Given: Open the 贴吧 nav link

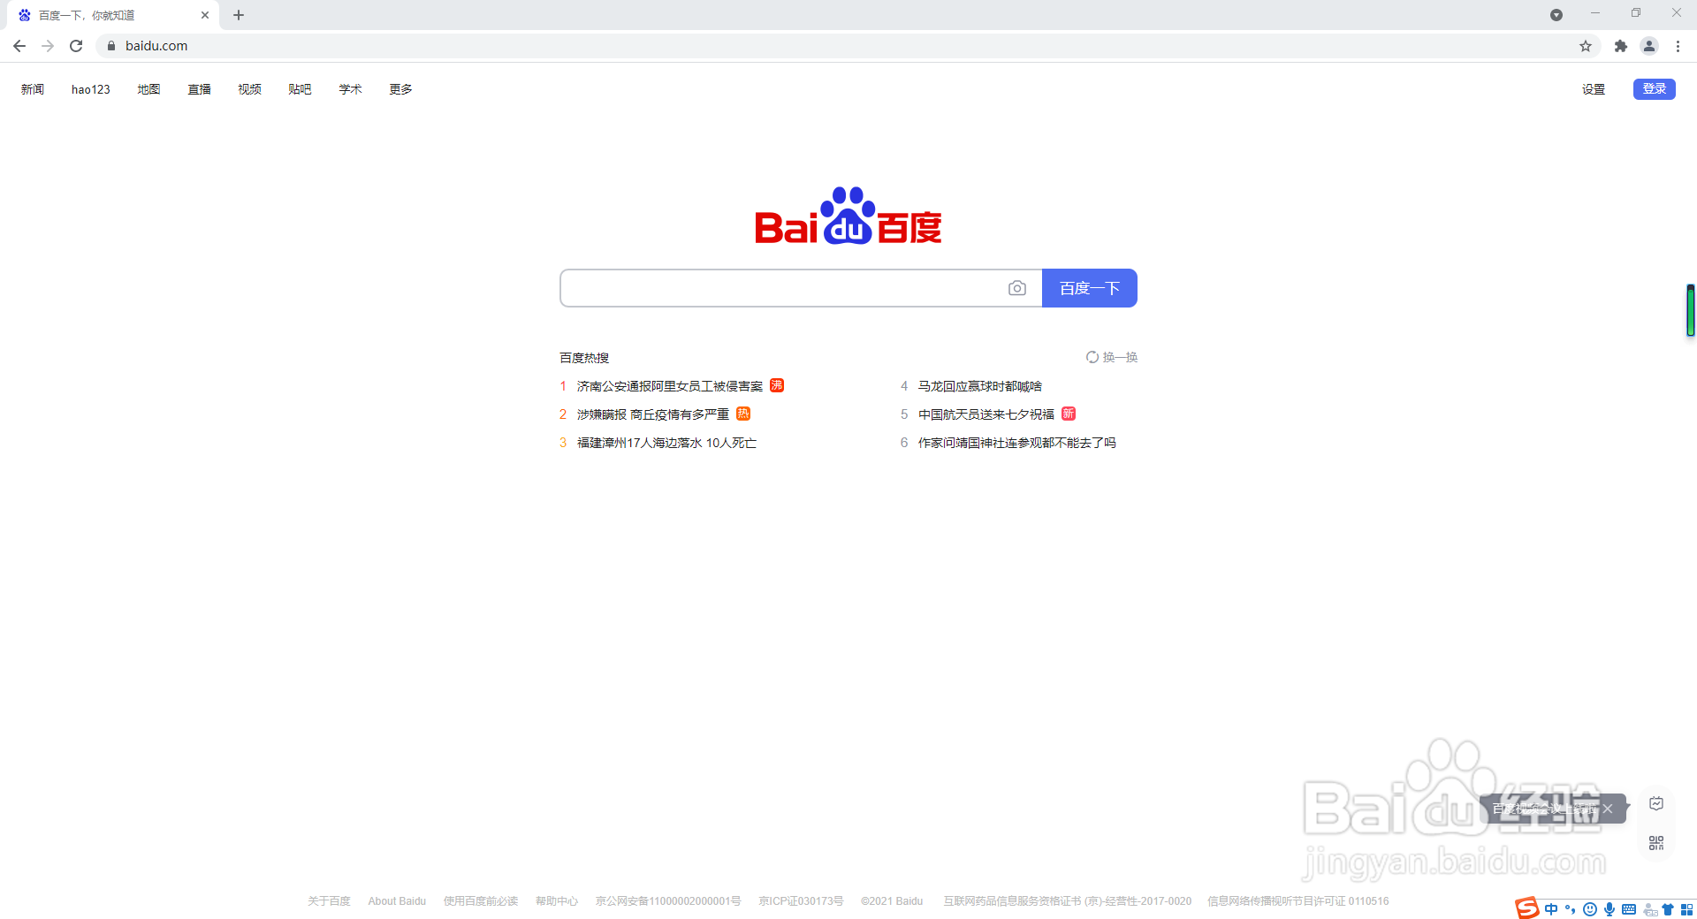Looking at the screenshot, I should pos(301,89).
